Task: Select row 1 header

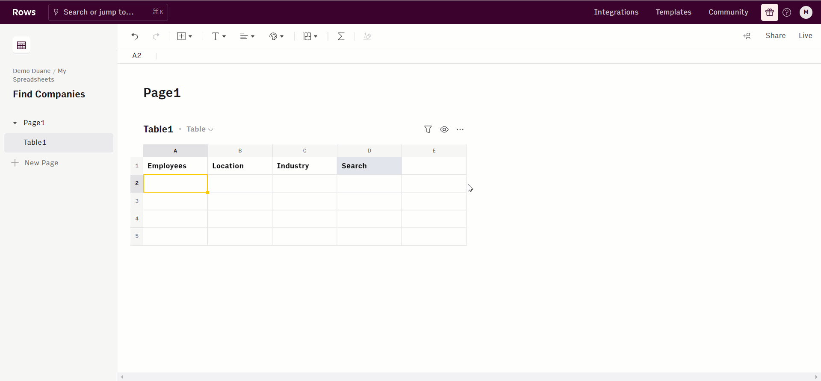Action: click(137, 166)
